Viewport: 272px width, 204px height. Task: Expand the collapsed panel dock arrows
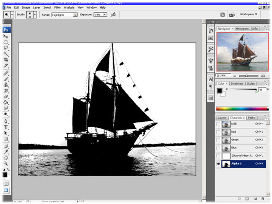(x=213, y=22)
